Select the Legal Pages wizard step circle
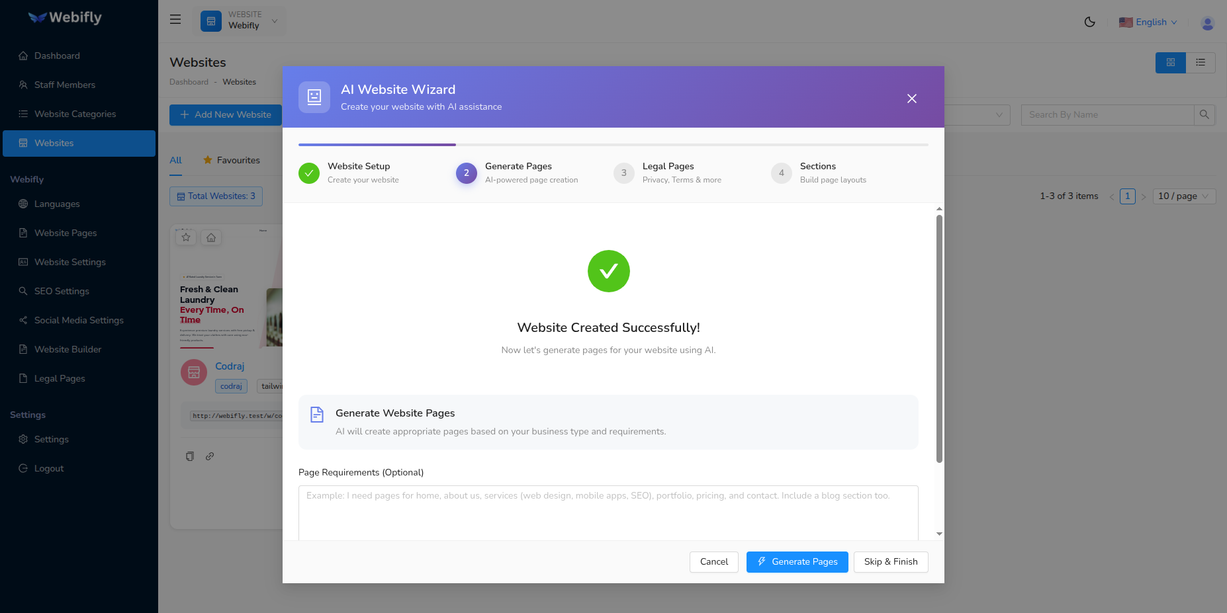The image size is (1227, 613). click(x=623, y=173)
